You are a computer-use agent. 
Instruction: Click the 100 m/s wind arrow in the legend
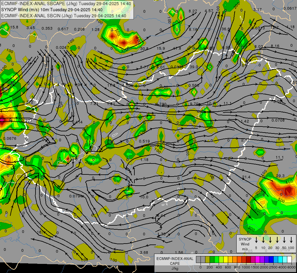coord(291,240)
